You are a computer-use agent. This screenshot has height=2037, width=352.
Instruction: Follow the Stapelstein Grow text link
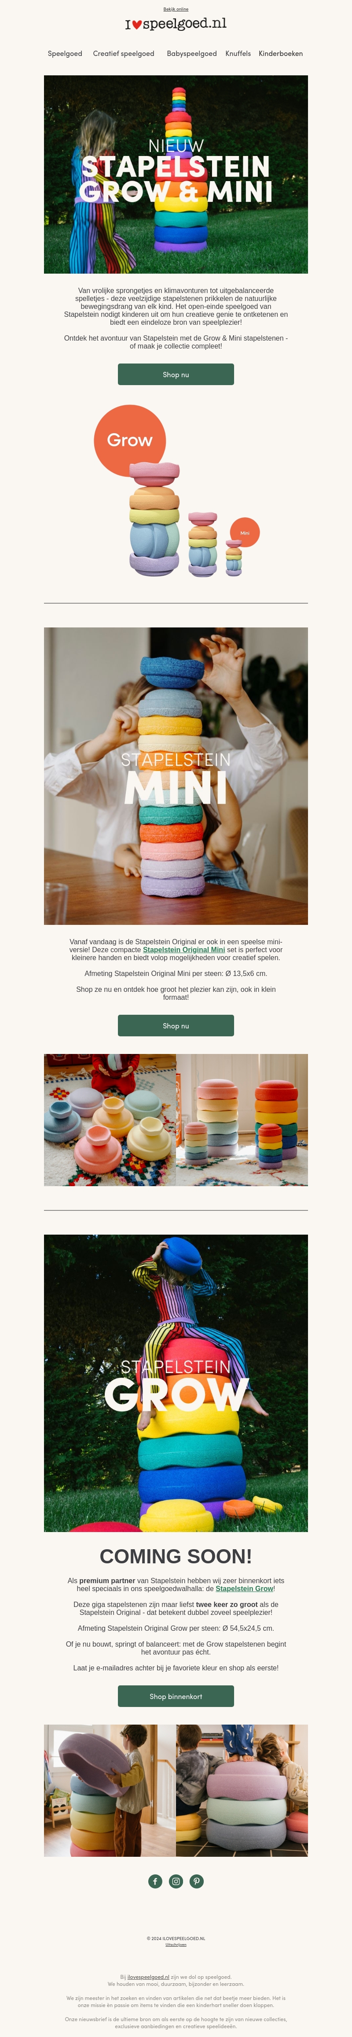[245, 1588]
